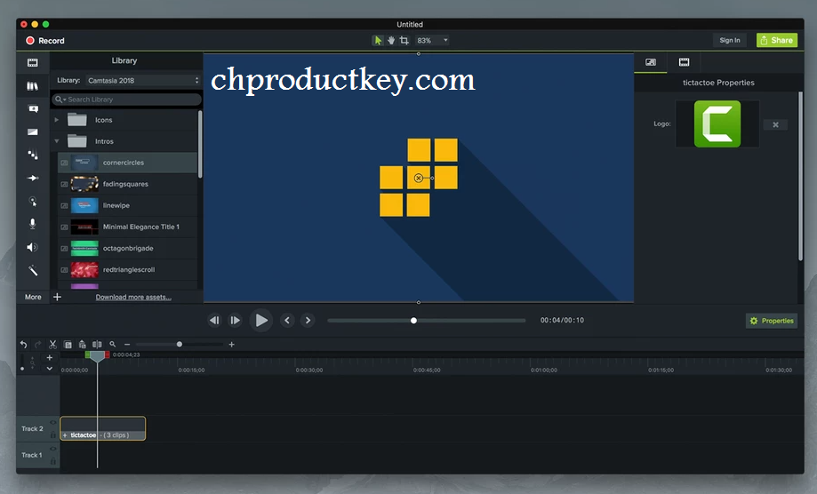
Task: Open the Annotations tool in sidebar
Action: point(32,108)
